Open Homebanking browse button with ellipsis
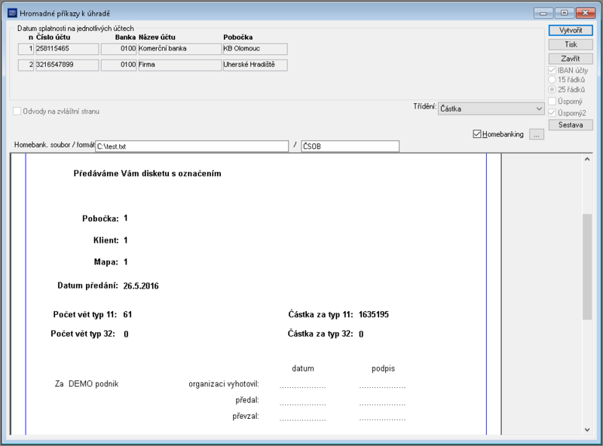This screenshot has height=446, width=603. [537, 135]
